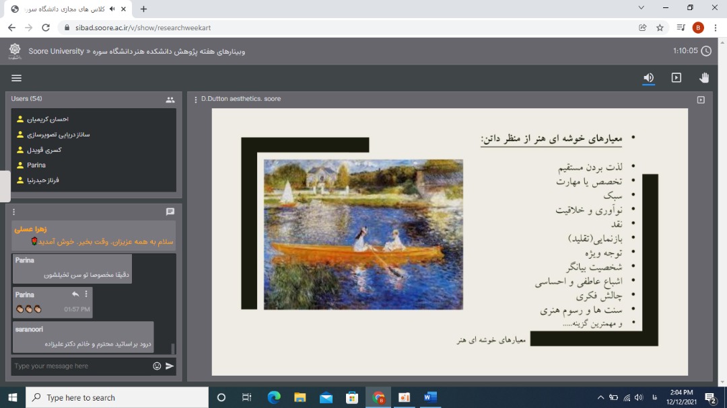The width and height of the screenshot is (727, 408).
Task: Click the chat messages scrollbar
Action: tap(173, 348)
